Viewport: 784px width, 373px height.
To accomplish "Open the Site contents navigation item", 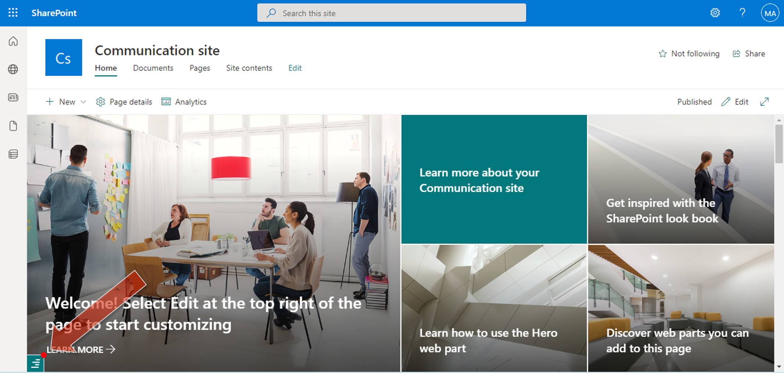I will [249, 68].
